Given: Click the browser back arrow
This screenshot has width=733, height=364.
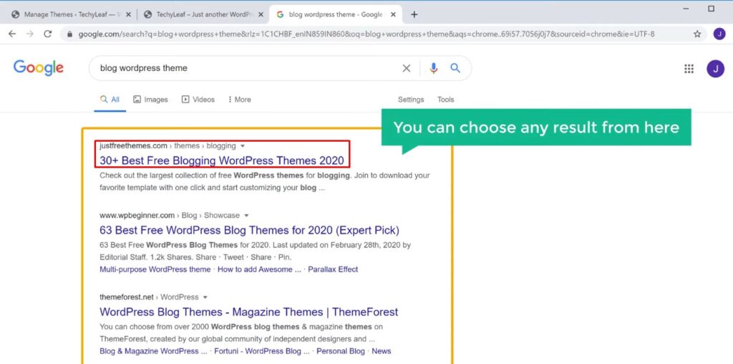Looking at the screenshot, I should point(12,34).
